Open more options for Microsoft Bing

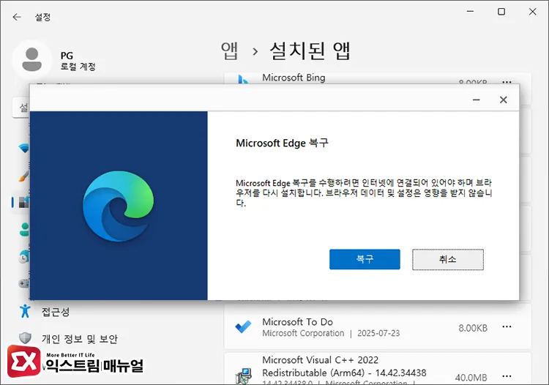pos(507,82)
